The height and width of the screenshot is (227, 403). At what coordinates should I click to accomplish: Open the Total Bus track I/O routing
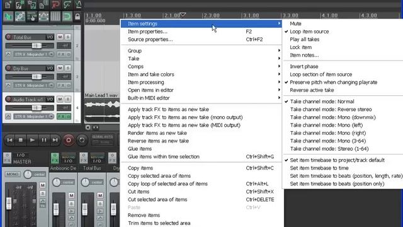click(50, 37)
